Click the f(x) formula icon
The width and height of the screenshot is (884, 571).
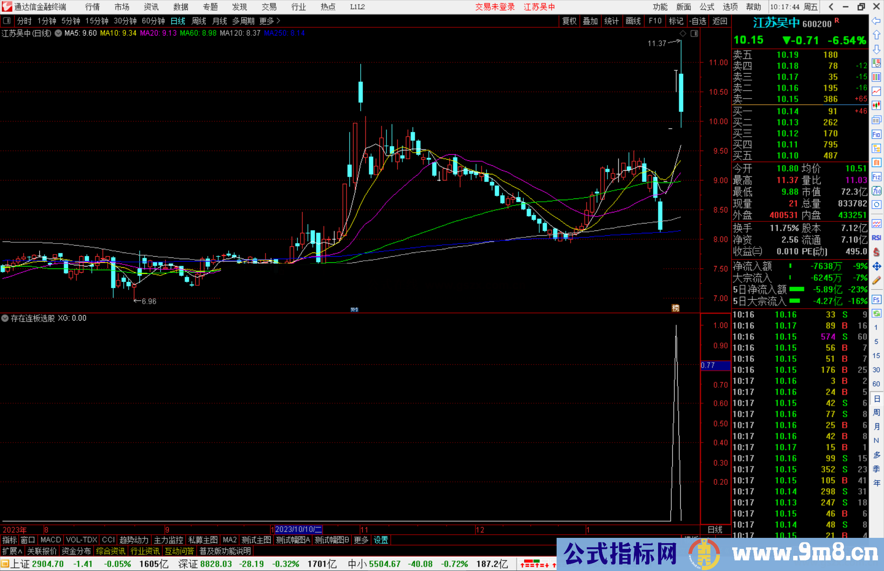(x=876, y=191)
